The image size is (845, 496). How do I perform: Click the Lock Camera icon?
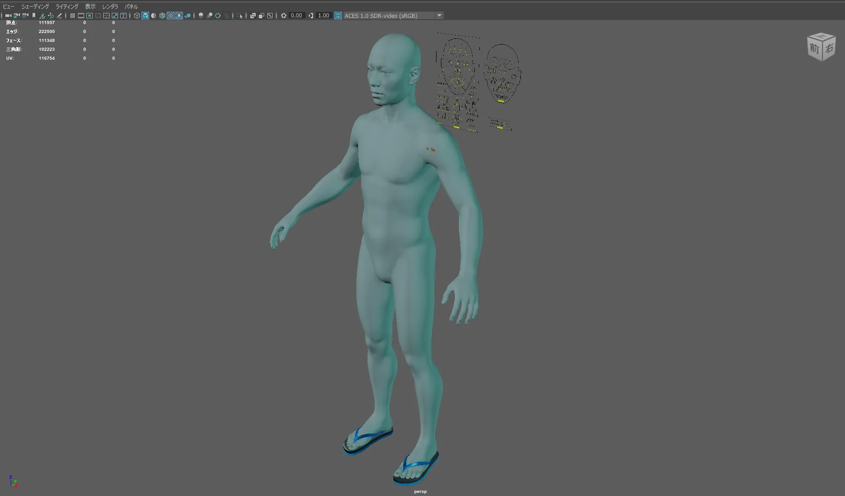(16, 16)
